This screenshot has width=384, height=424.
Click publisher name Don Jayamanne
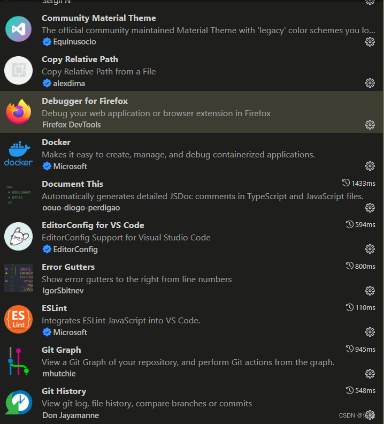[x=71, y=415]
